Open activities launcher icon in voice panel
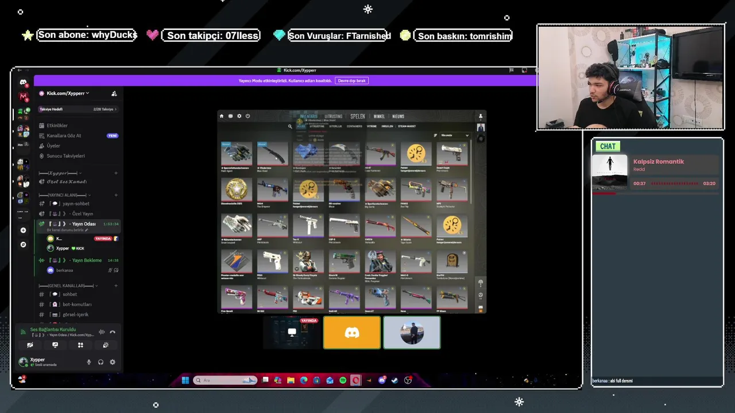 pos(80,345)
